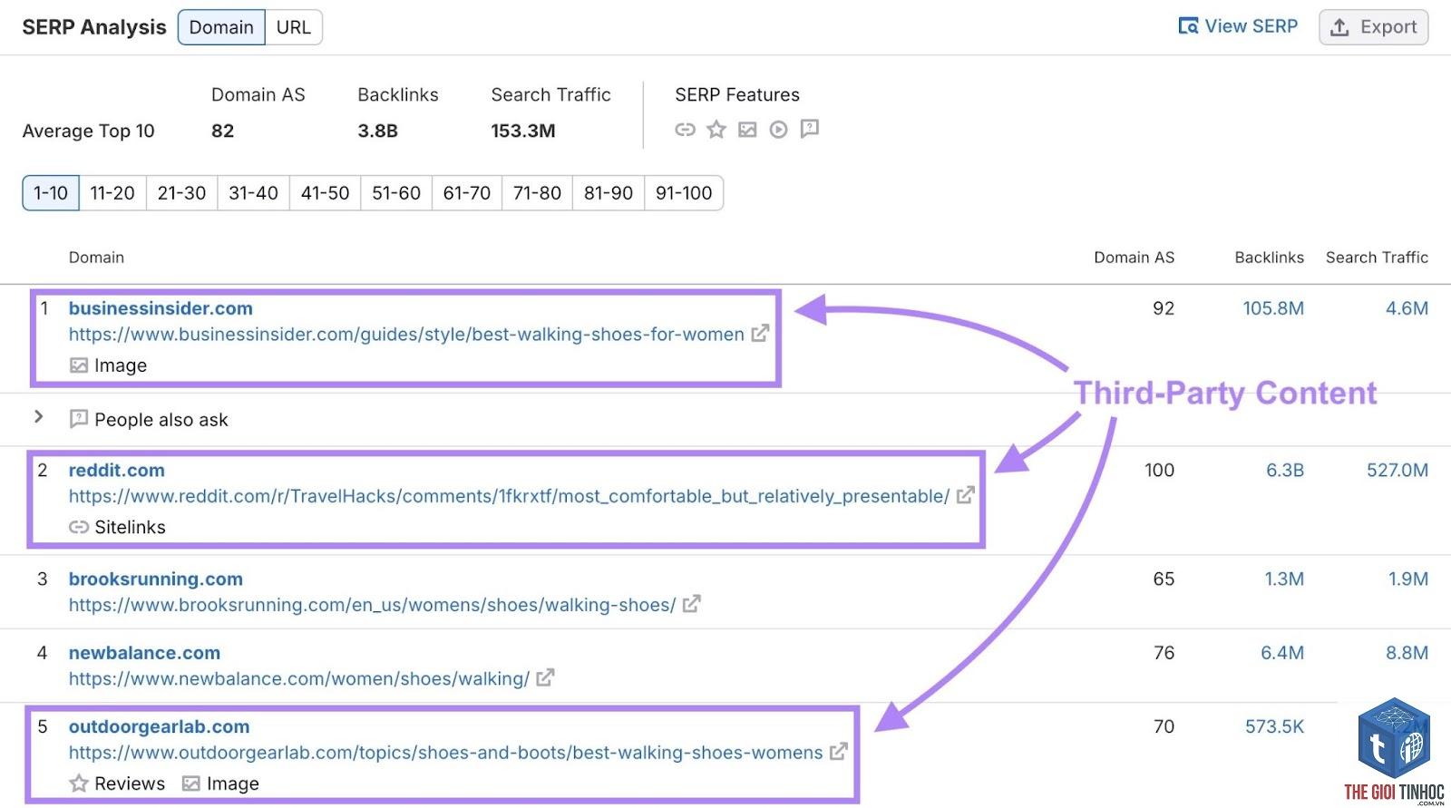Screen dimensions: 1451x808
Task: Select the 31-40 results tab
Action: click(x=253, y=193)
